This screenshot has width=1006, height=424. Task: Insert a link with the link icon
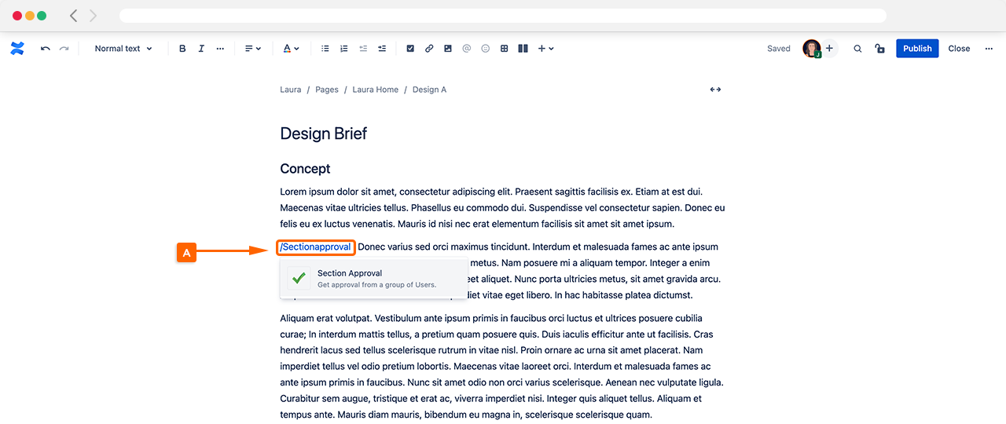[x=429, y=49]
